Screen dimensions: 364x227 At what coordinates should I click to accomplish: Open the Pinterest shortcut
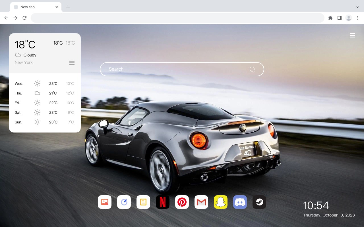pyautogui.click(x=182, y=202)
